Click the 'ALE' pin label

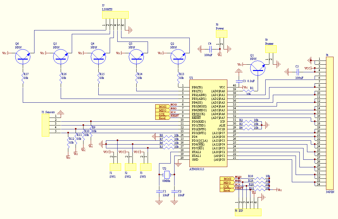click(222, 125)
